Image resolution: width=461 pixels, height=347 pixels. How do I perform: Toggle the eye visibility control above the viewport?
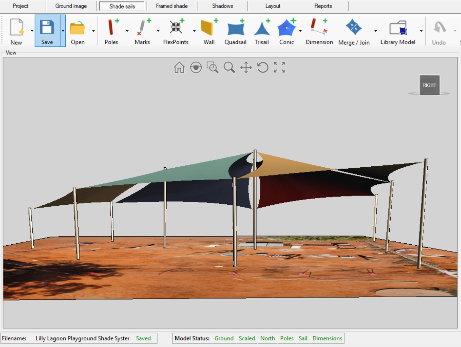coord(196,67)
